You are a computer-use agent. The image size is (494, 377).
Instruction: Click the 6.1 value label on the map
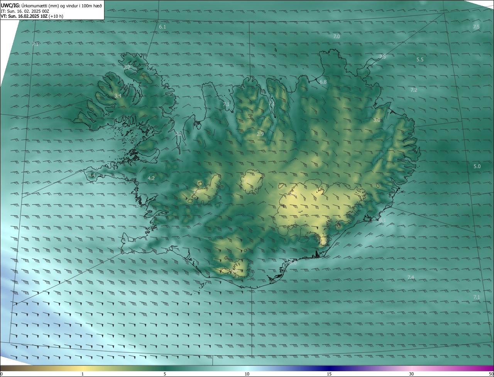[x=162, y=27]
